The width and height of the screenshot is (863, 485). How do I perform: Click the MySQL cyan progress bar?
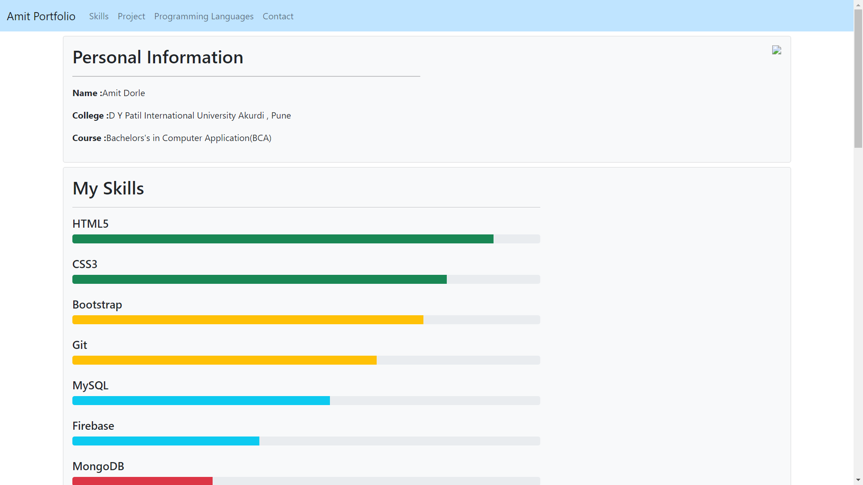pos(201,401)
